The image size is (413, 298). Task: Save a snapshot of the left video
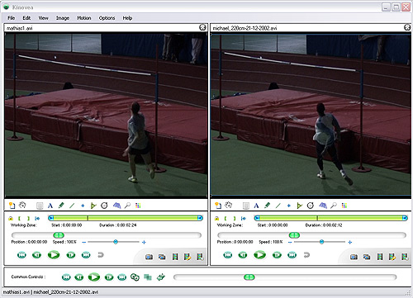[149, 257]
